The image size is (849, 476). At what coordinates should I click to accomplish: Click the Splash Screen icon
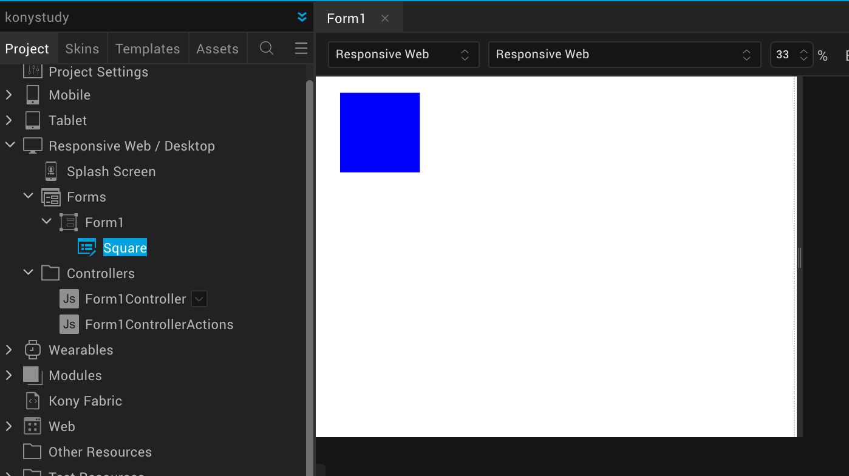click(x=51, y=171)
